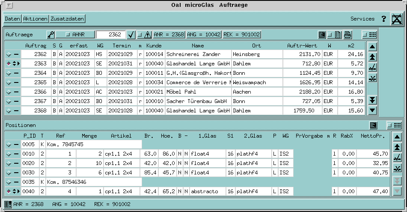Click the printer icon in Auftraege toolbar
Screen dimensions: 407x212
[x=348, y=35]
